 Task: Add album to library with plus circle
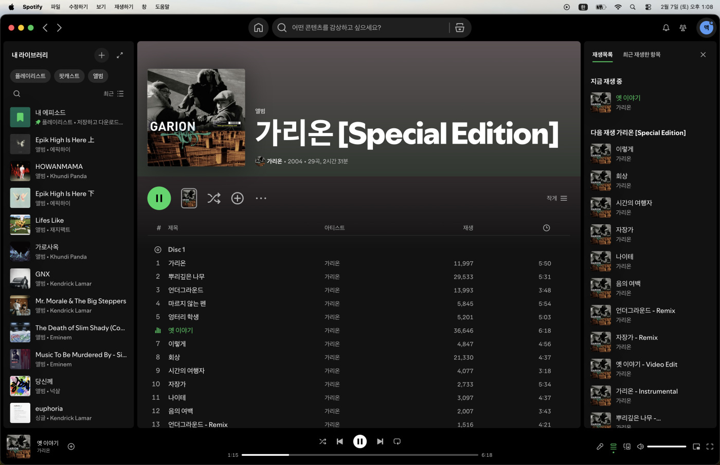click(x=237, y=198)
